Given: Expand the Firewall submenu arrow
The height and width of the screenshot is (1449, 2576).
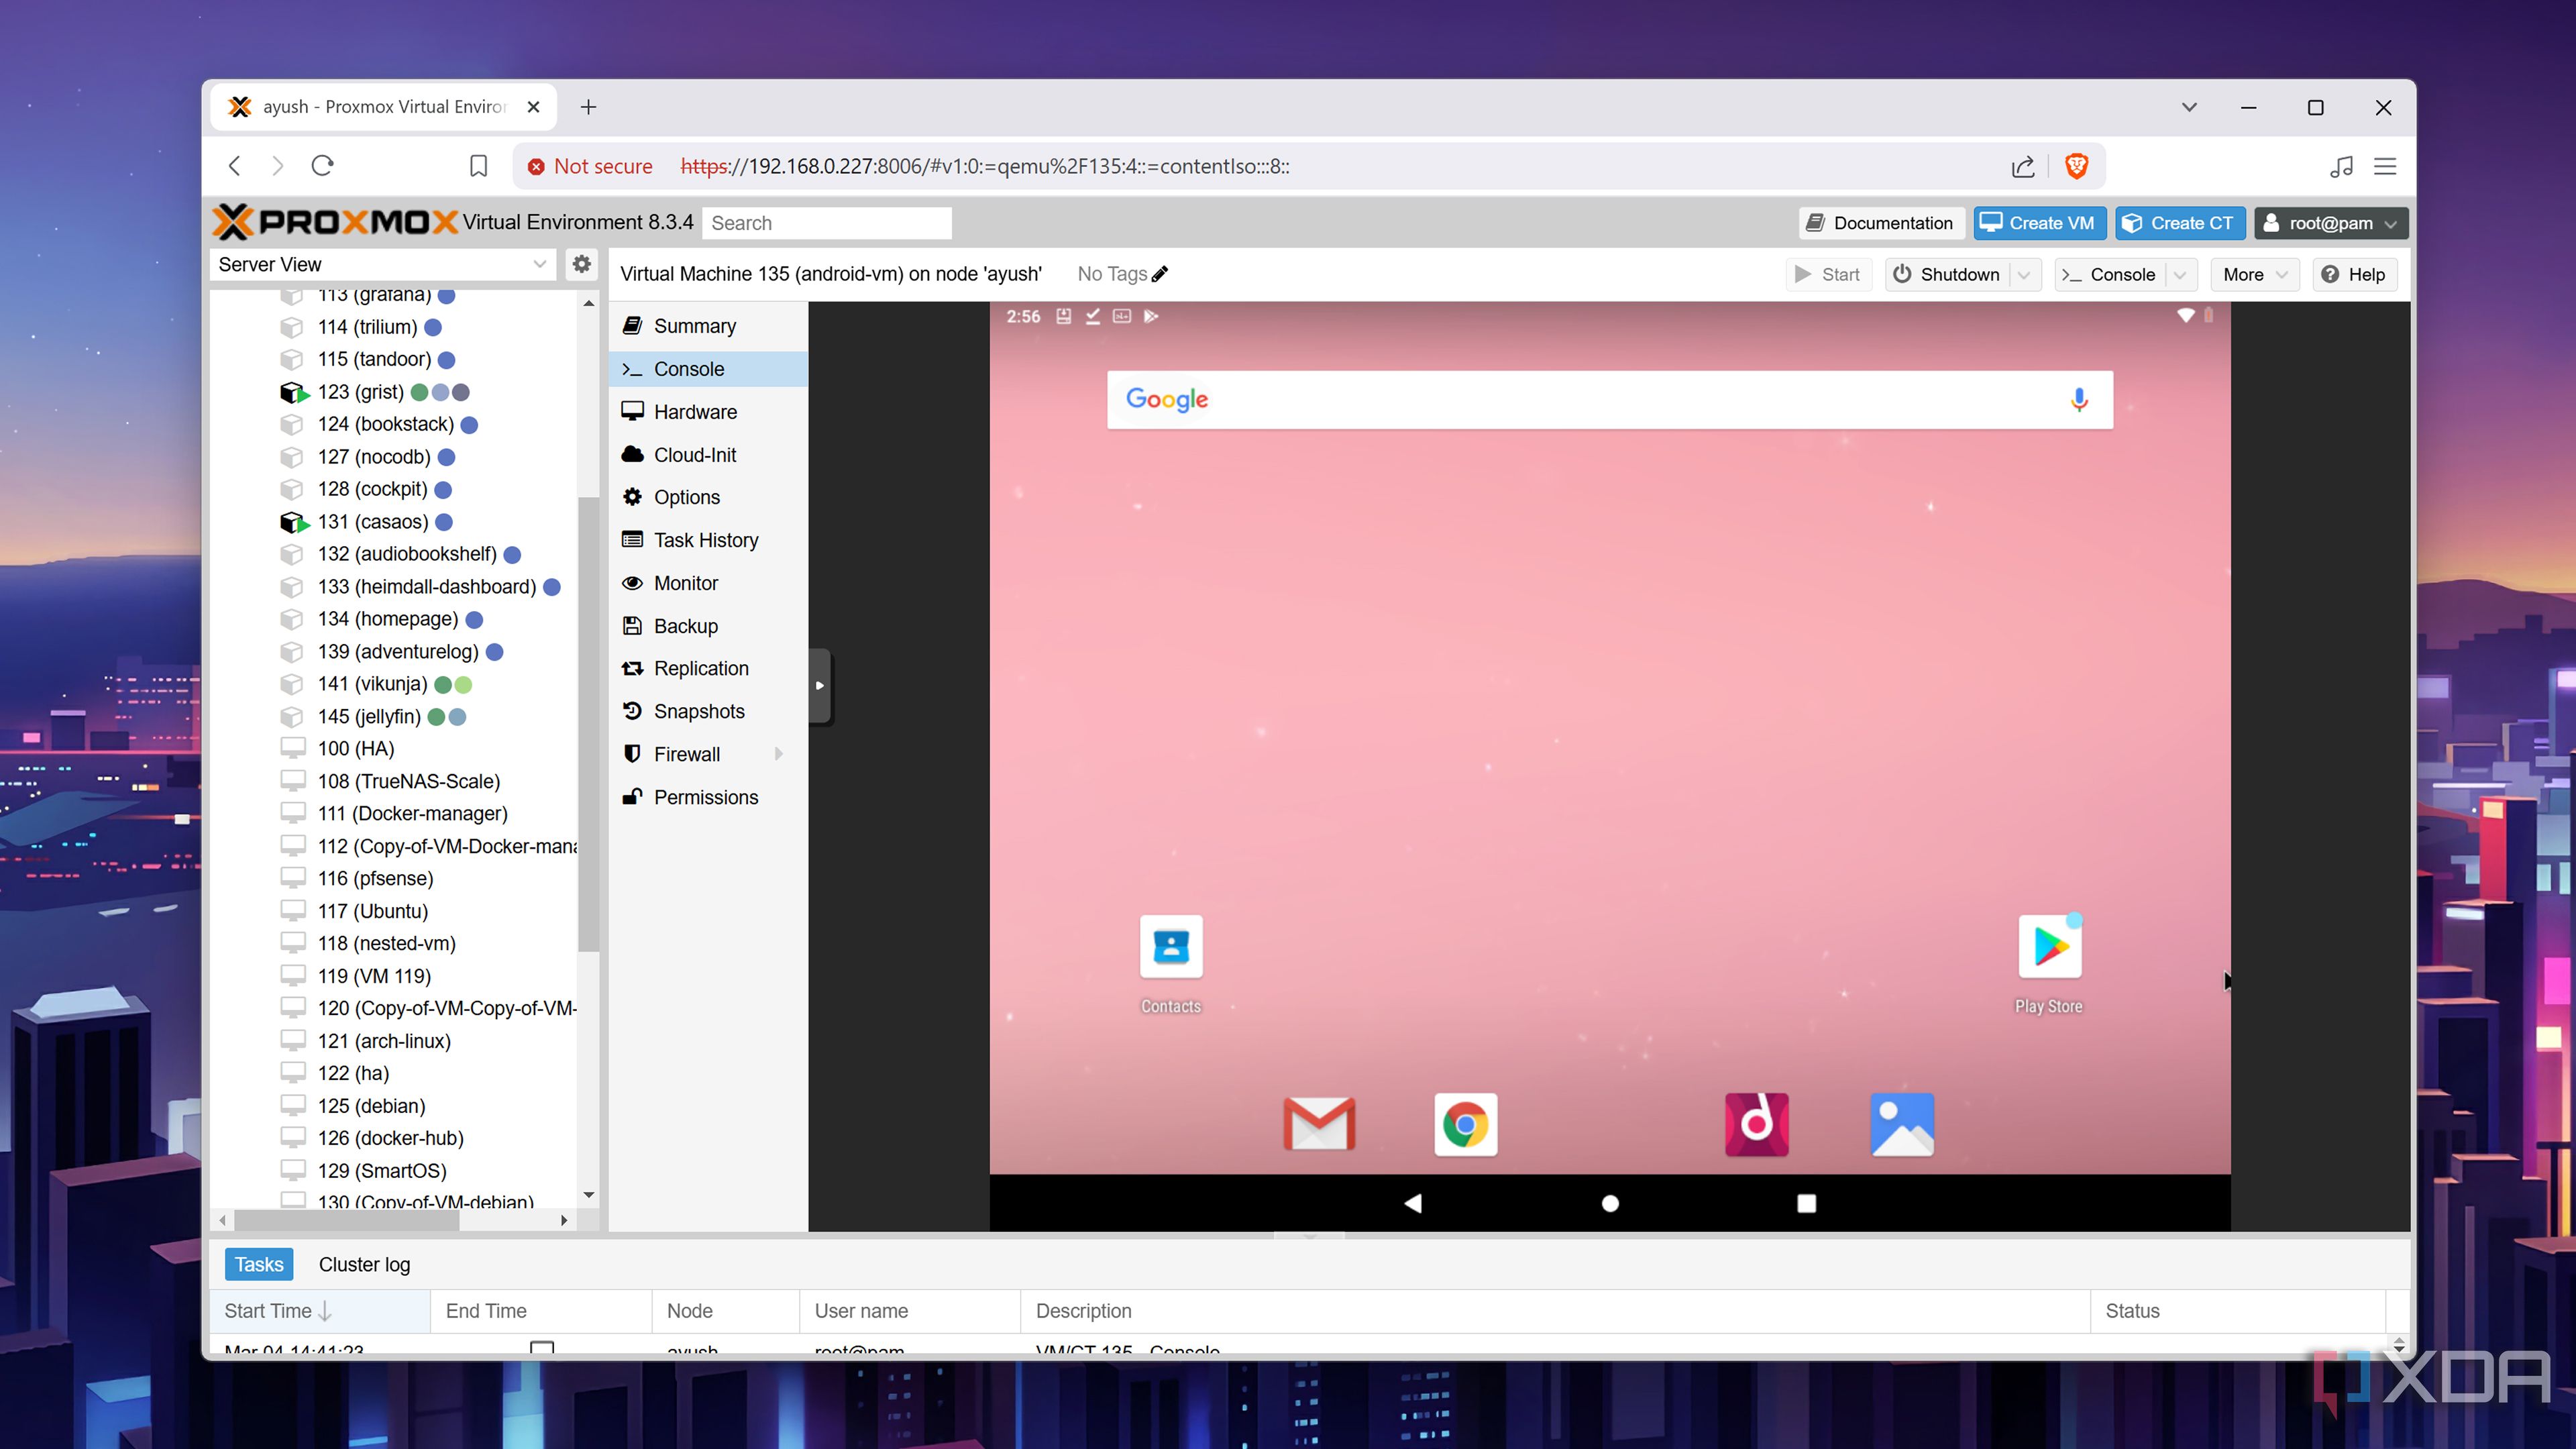Looking at the screenshot, I should (x=779, y=754).
